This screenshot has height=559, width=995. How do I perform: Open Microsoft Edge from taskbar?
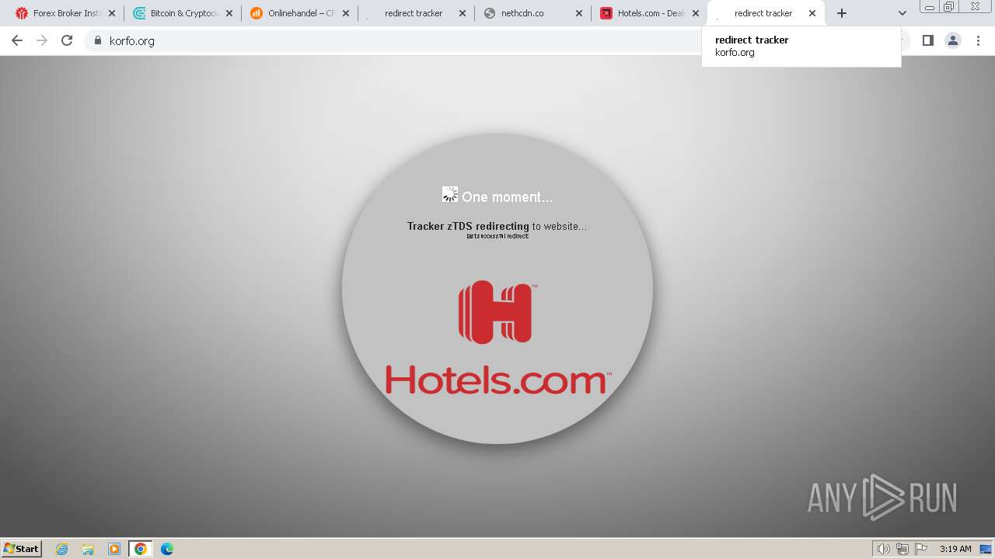167,549
